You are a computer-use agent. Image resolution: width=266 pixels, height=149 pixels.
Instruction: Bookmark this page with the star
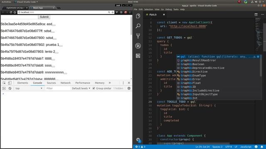(113, 12)
